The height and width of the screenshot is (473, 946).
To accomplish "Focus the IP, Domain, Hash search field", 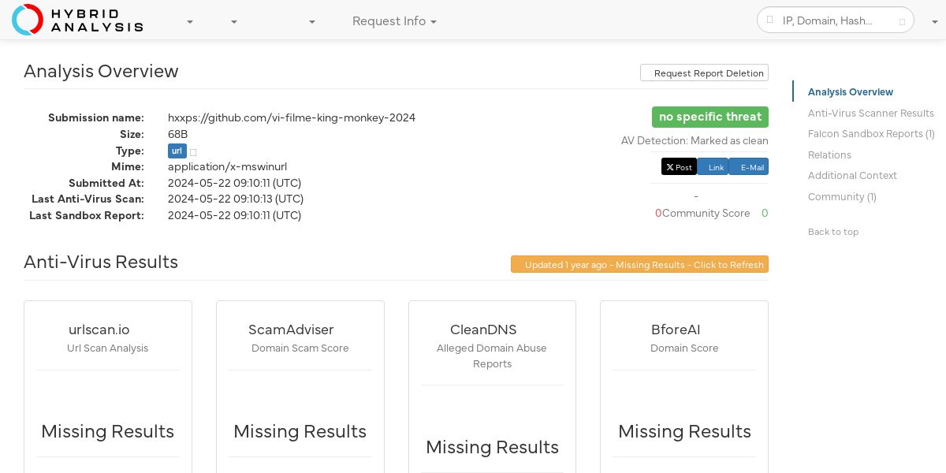I will click(836, 20).
